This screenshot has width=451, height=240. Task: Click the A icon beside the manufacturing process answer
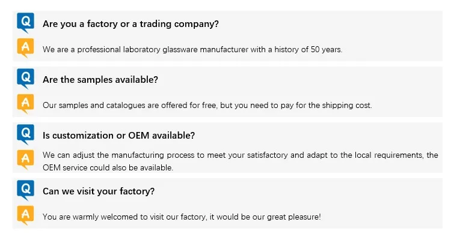[x=25, y=160]
